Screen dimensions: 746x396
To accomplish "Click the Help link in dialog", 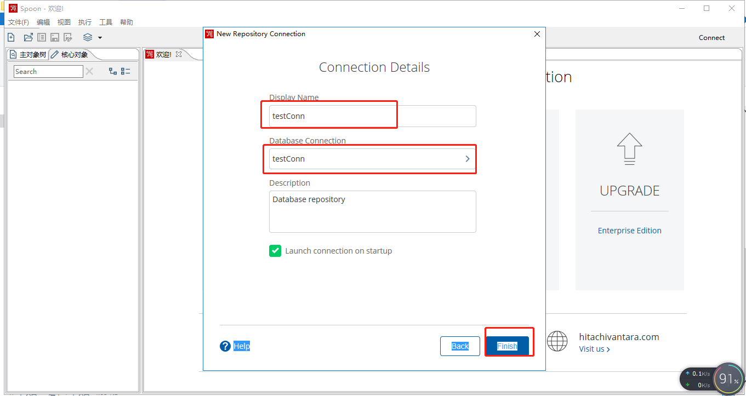I will [x=242, y=346].
